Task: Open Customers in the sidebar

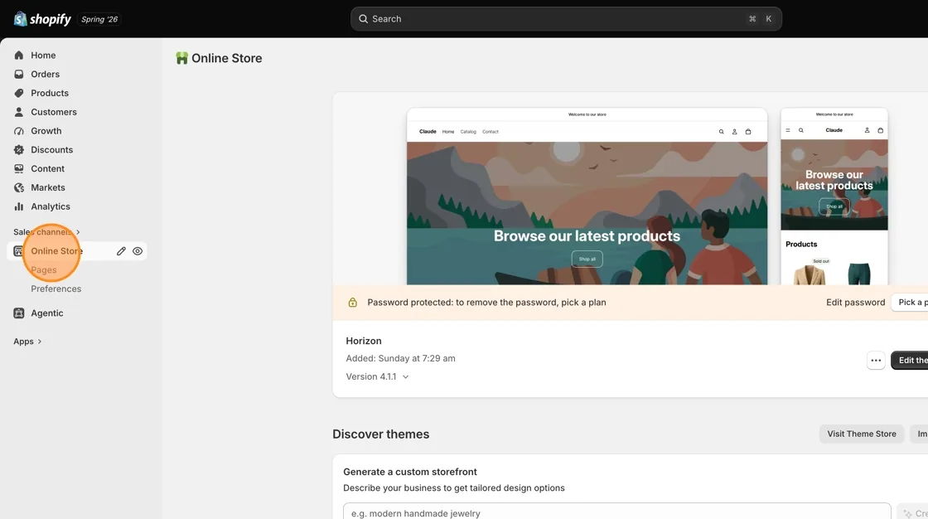Action: [54, 112]
